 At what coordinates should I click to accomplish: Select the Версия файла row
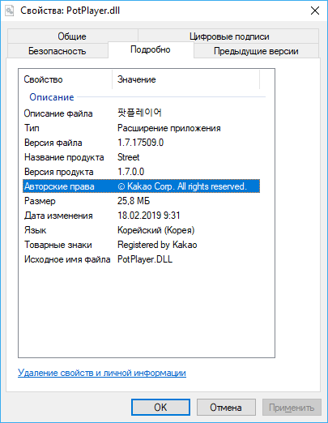pos(141,143)
